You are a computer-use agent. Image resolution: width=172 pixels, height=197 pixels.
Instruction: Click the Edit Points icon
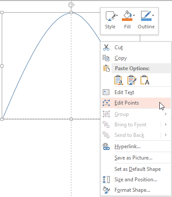(x=106, y=103)
